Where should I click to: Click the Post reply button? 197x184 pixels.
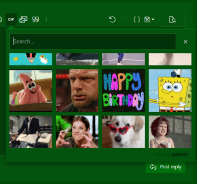(165, 167)
